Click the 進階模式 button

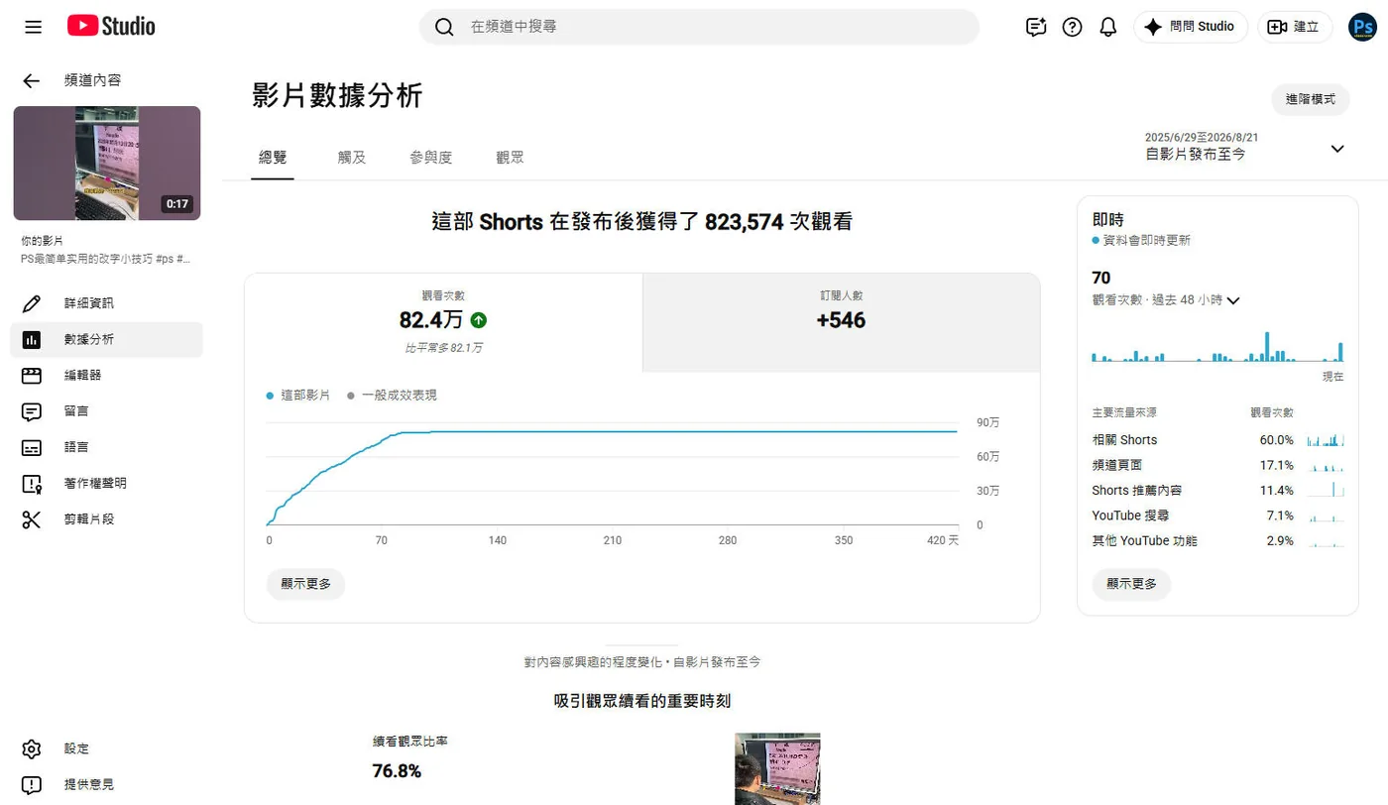pyautogui.click(x=1311, y=99)
